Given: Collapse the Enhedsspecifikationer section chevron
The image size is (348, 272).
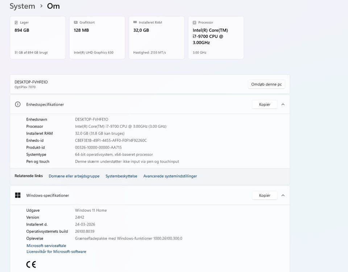Looking at the screenshot, I should click(283, 104).
